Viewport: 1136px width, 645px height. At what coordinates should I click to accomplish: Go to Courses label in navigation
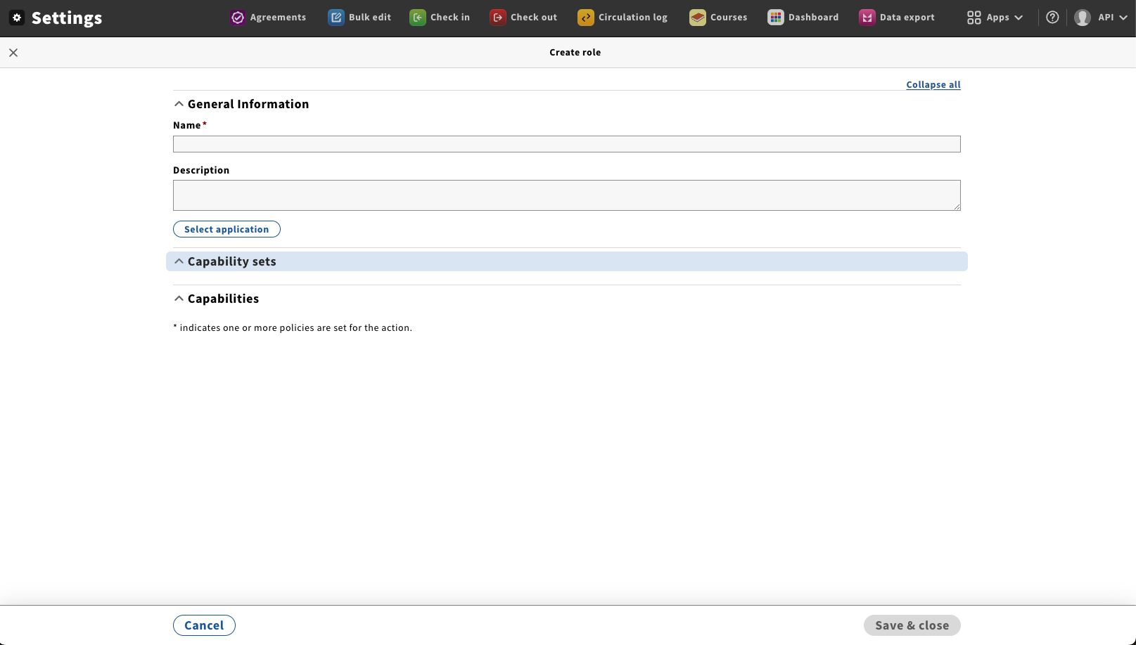coord(729,18)
